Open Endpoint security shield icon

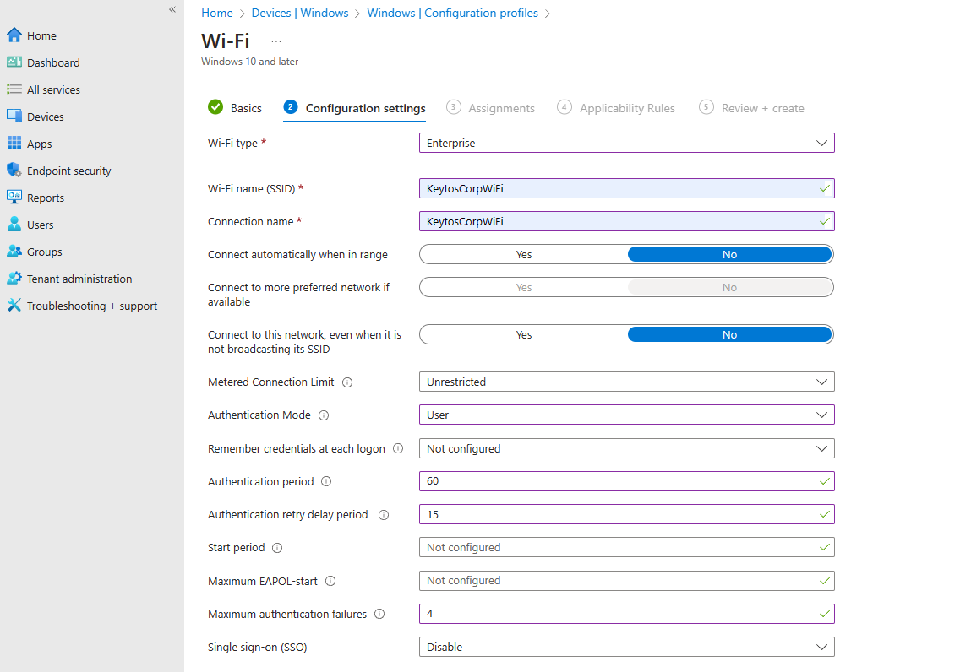point(14,171)
